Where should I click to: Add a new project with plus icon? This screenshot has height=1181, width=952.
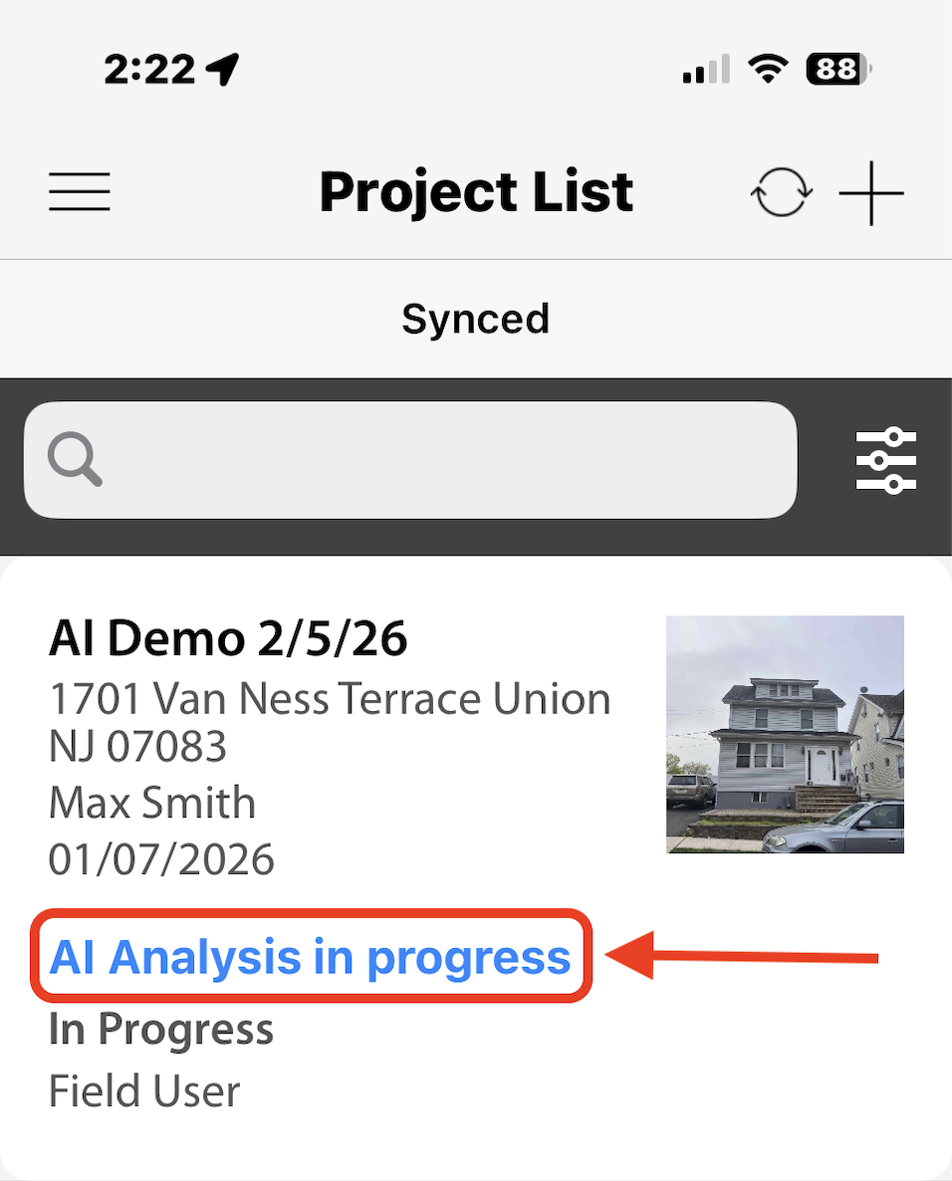[871, 192]
